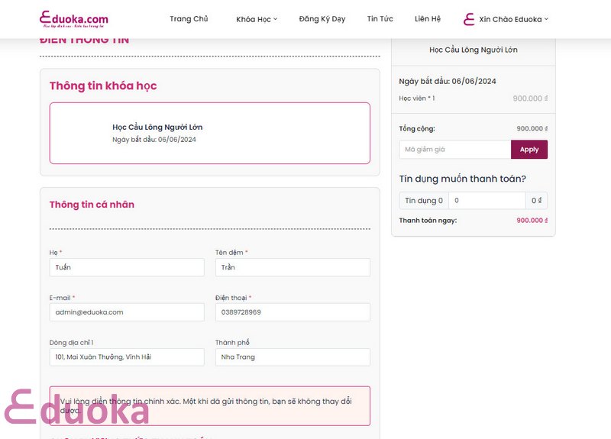The width and height of the screenshot is (611, 439).
Task: Click the Học Cầu Lông Người Lớn sidebar title
Action: click(474, 50)
